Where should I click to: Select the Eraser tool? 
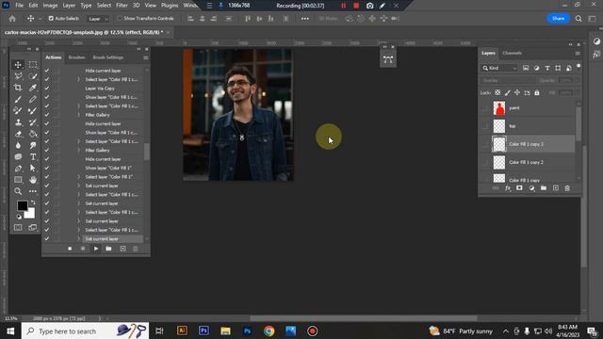[18, 134]
